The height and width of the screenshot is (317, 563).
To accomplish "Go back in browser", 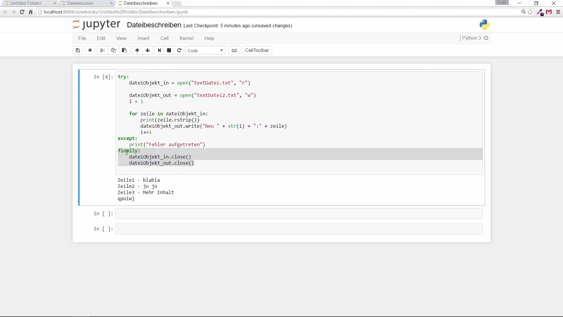I will click(5, 12).
